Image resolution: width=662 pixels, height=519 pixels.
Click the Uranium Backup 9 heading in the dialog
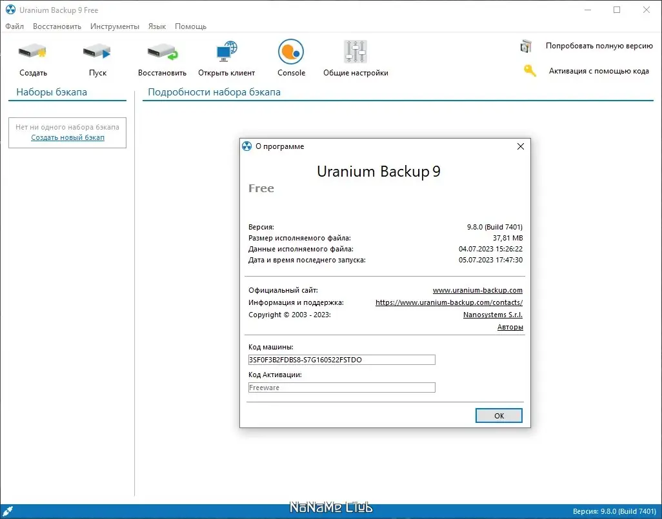(378, 171)
